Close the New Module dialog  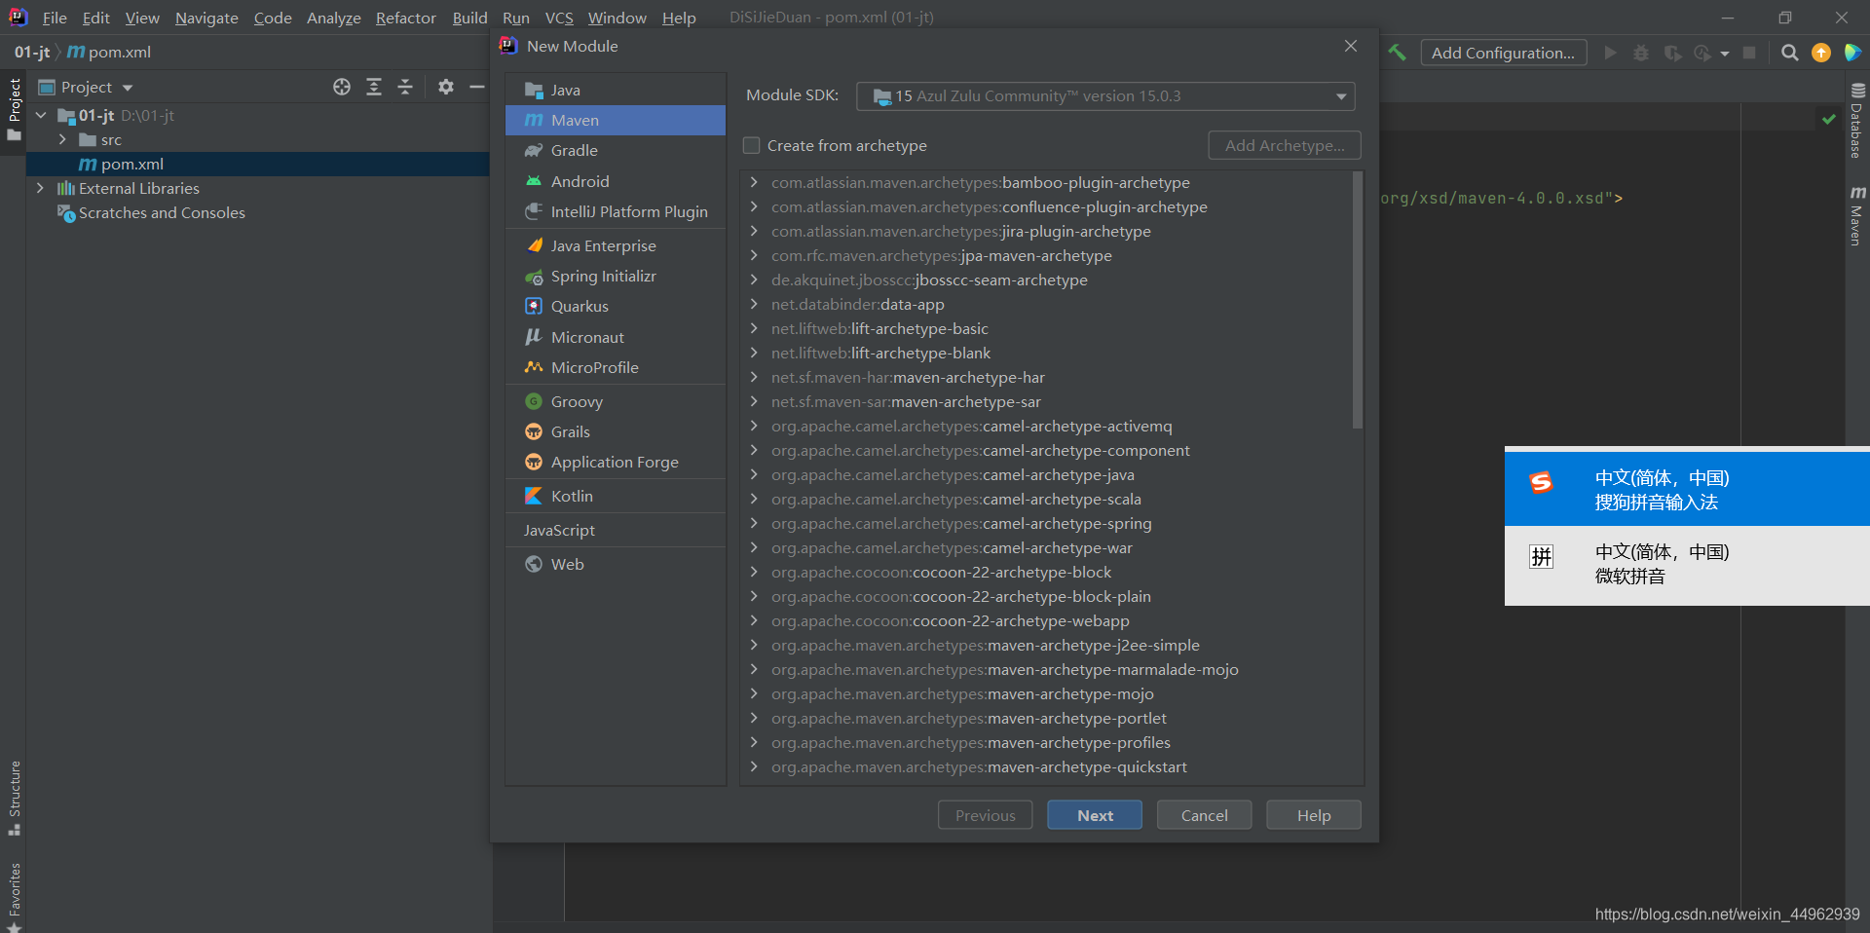[x=1351, y=46]
